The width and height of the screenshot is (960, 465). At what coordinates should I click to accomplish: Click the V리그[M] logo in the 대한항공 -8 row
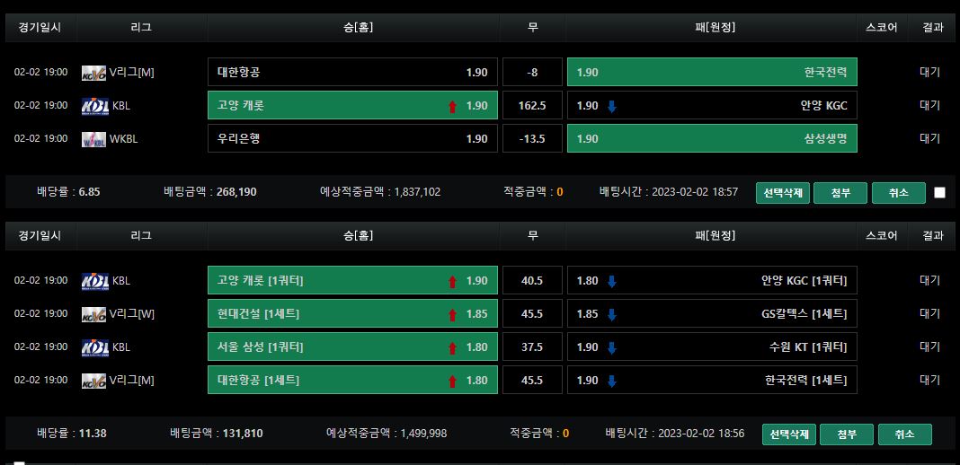coord(94,73)
